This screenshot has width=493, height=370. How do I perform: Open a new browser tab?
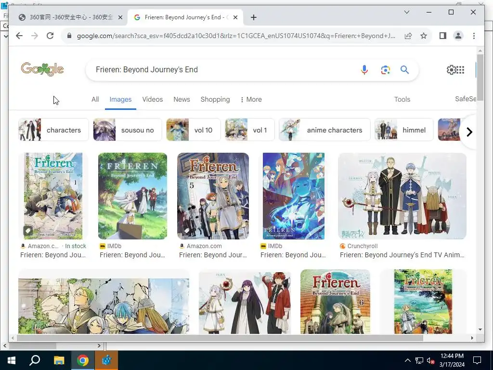pos(254,17)
